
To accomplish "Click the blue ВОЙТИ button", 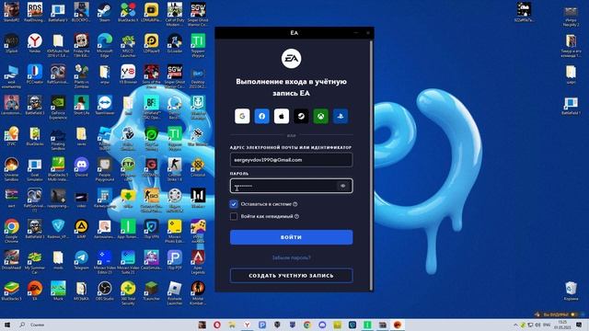I will (x=291, y=237).
